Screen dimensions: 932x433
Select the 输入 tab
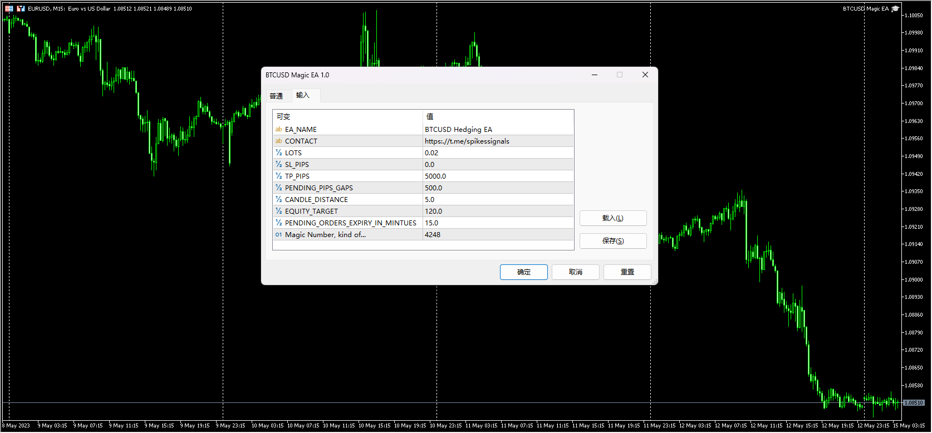302,95
